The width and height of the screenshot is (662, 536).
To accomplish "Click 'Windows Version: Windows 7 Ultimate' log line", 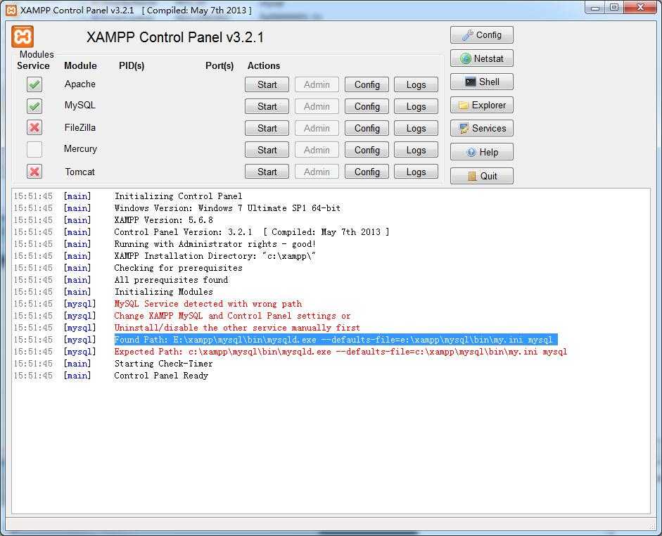I will (x=227, y=208).
